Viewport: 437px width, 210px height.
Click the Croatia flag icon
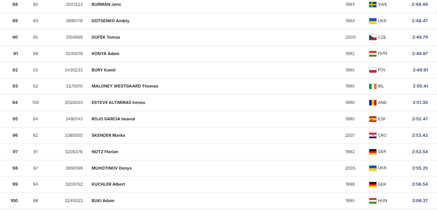click(x=373, y=135)
